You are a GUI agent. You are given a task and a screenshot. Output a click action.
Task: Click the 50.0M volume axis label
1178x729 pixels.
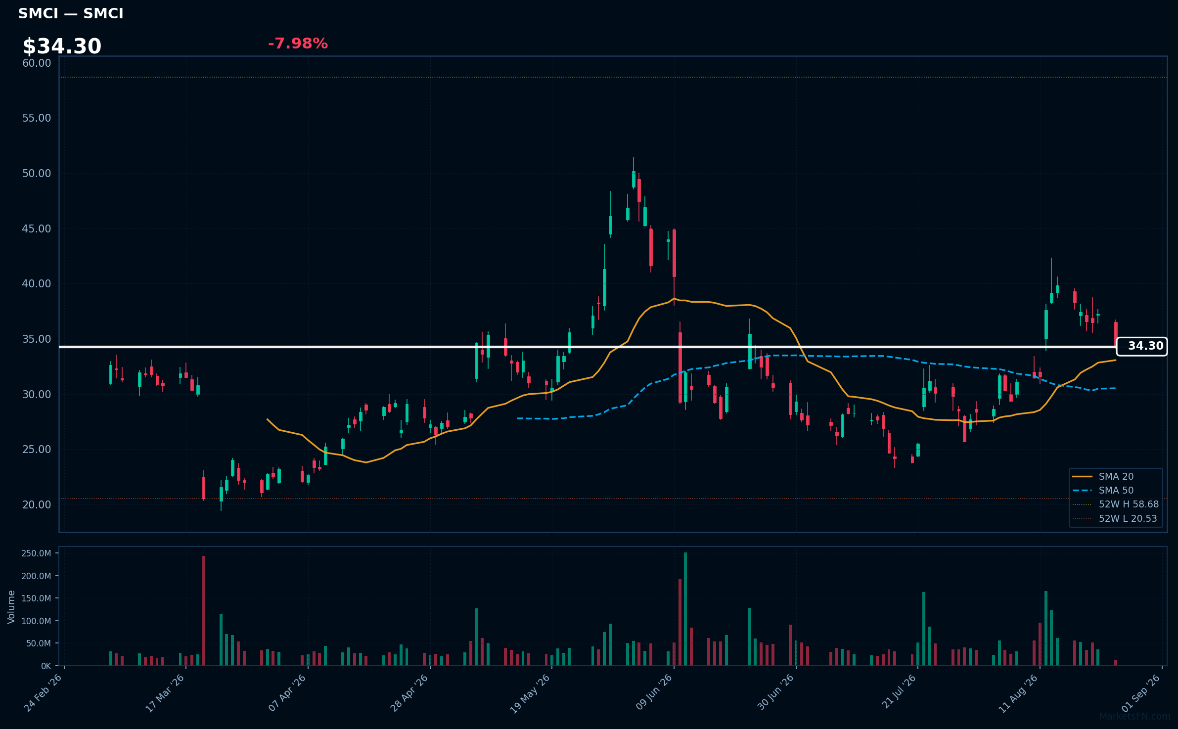pos(38,643)
